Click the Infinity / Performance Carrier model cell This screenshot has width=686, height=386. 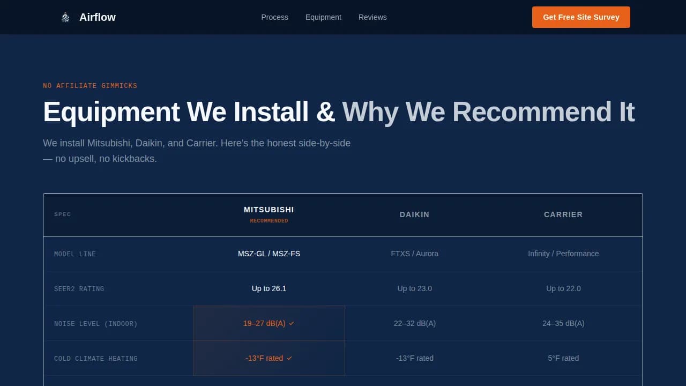click(563, 254)
